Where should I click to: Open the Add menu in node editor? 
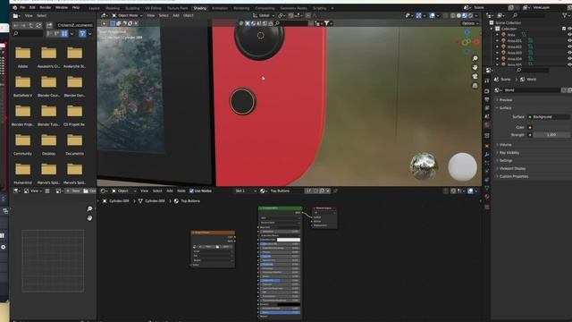(x=170, y=191)
